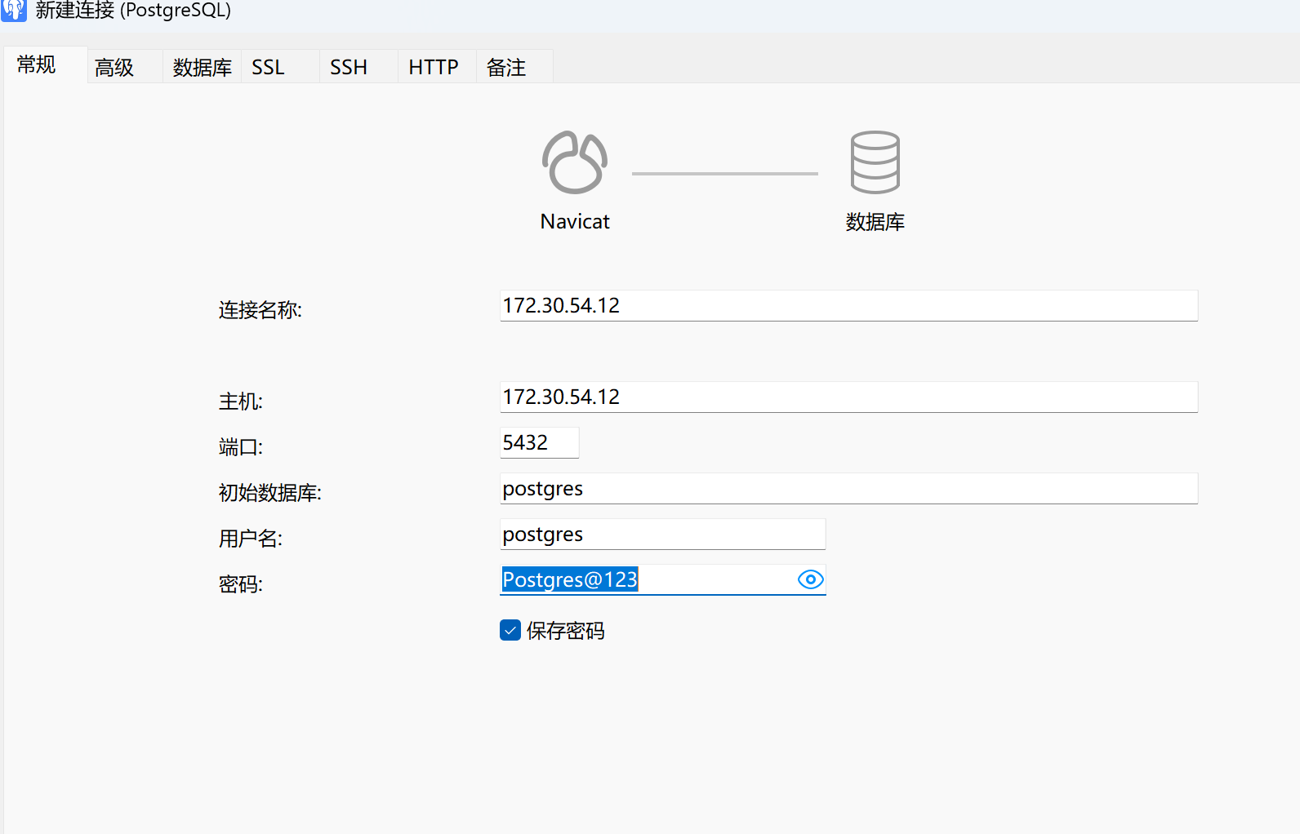Click the 数据库 caption under the cylinder
Image resolution: width=1300 pixels, height=834 pixels.
click(875, 222)
